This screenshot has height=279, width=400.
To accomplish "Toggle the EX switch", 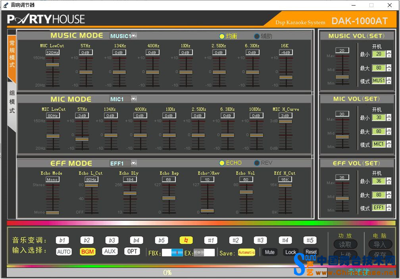I will (x=204, y=253).
